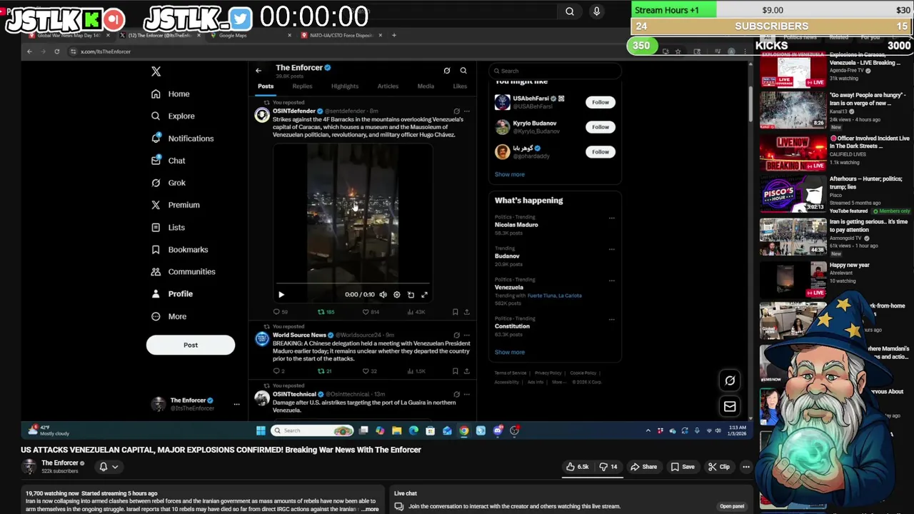Open Grok icon in The Enforcer header

click(447, 71)
